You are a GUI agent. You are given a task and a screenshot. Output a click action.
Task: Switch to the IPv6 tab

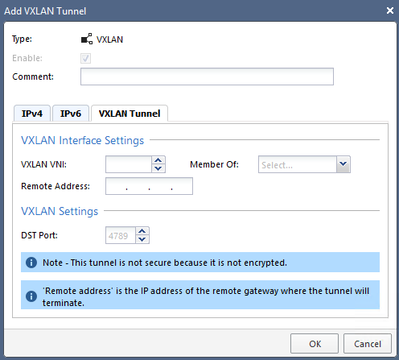pos(71,114)
